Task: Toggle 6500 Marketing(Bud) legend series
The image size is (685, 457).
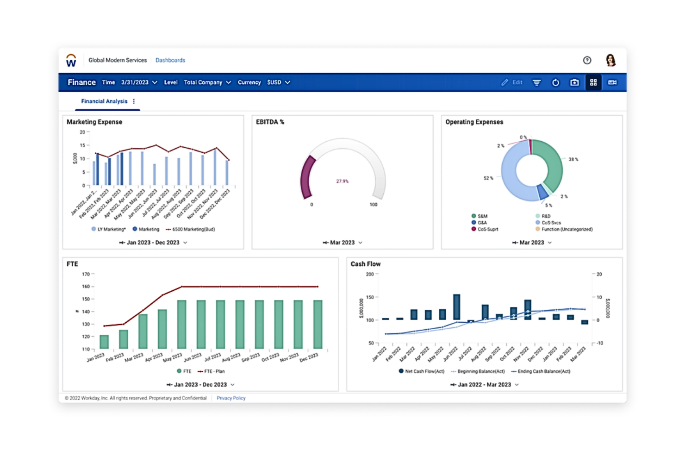Action: [190, 229]
